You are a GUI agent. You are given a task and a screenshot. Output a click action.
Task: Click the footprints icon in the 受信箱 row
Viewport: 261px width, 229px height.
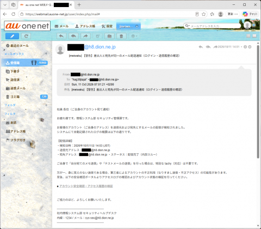tap(34, 63)
